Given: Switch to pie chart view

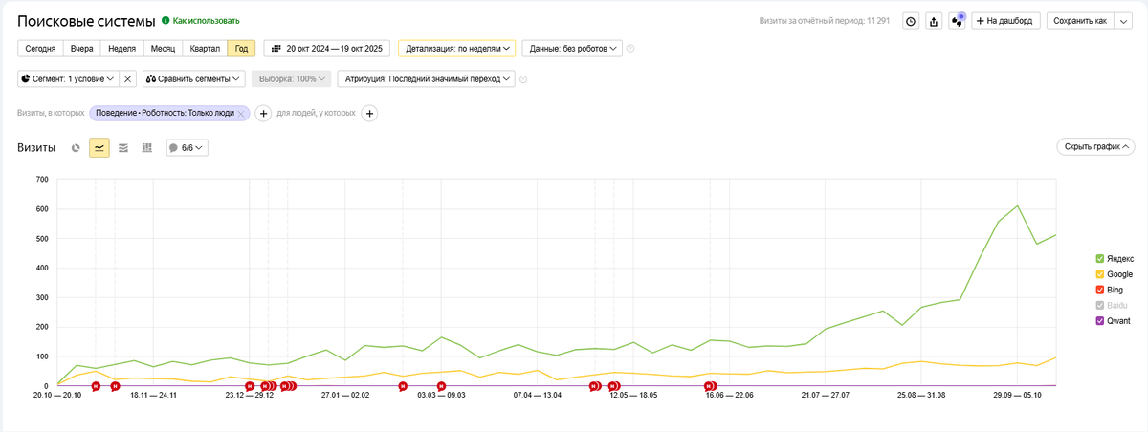Looking at the screenshot, I should 77,148.
